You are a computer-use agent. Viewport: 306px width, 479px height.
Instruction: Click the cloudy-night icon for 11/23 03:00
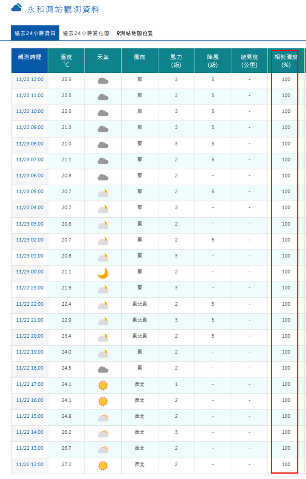[x=103, y=225]
